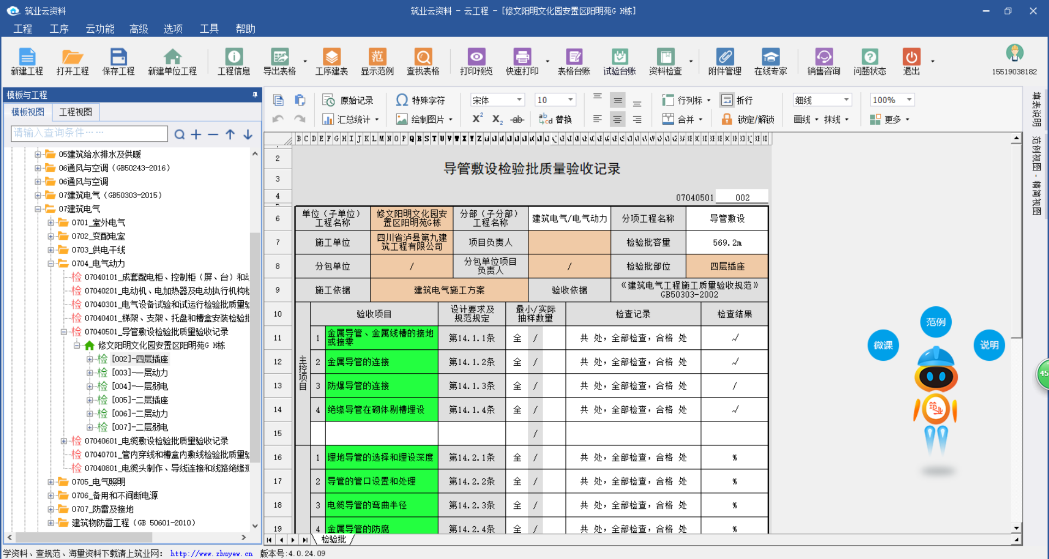Toggle the superscript X² format button
Image resolution: width=1049 pixels, height=559 pixels.
pos(477,119)
